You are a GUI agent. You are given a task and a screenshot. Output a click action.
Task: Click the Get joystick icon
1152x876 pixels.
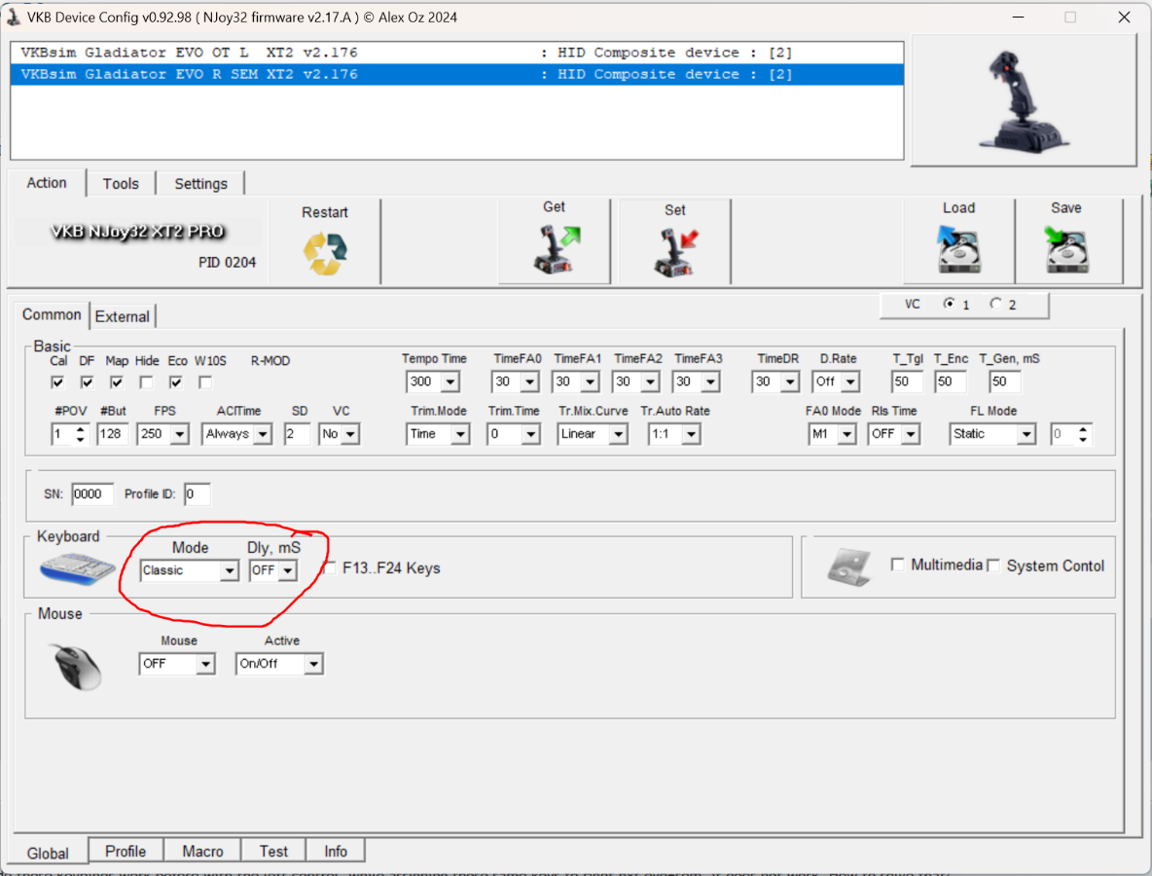[554, 250]
